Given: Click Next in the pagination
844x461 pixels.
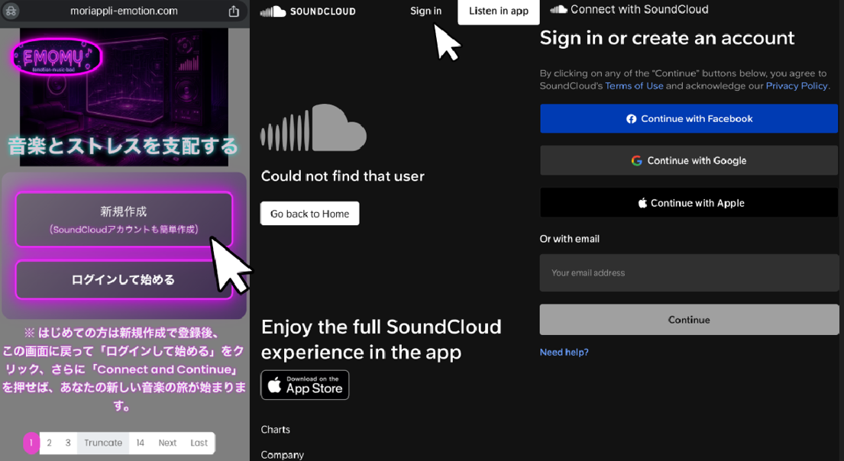Looking at the screenshot, I should click(167, 443).
